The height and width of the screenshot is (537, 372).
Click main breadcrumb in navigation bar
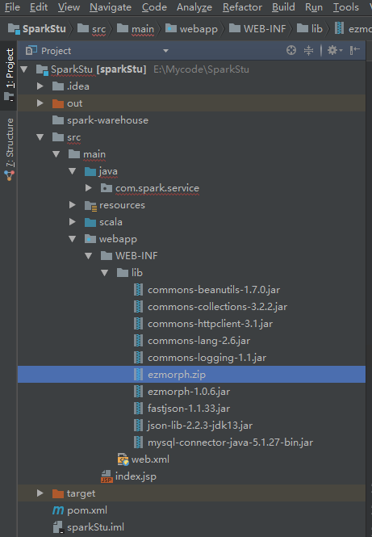(x=136, y=29)
